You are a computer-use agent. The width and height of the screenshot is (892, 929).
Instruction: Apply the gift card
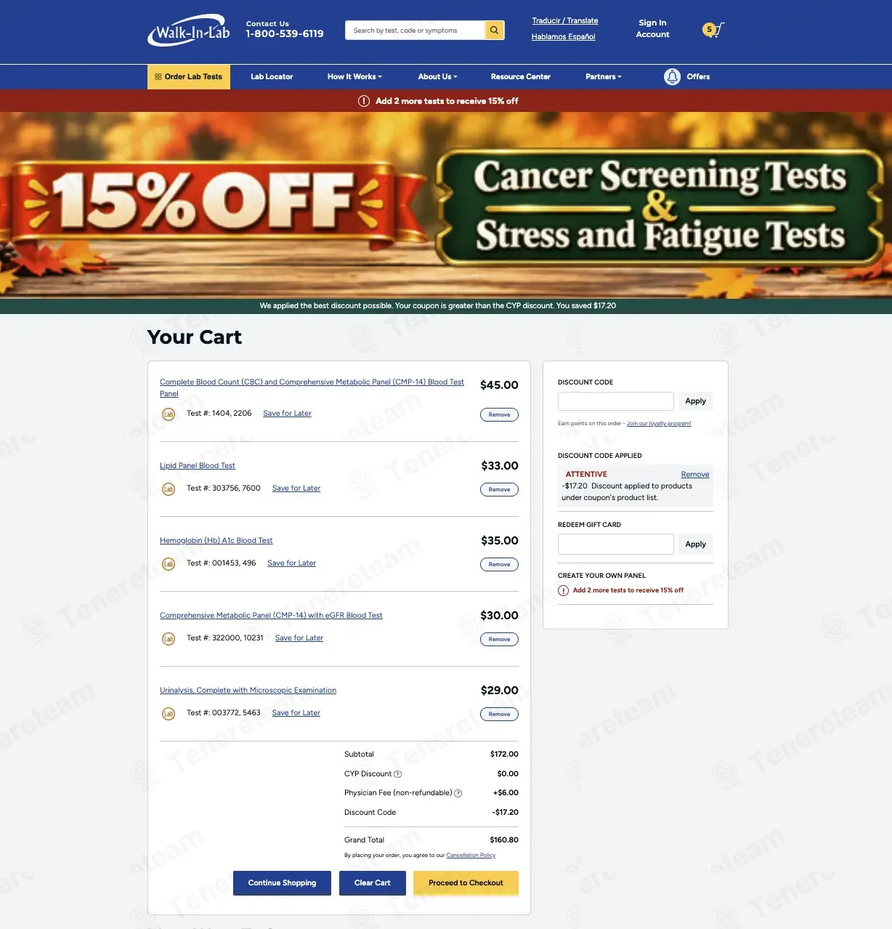point(696,544)
